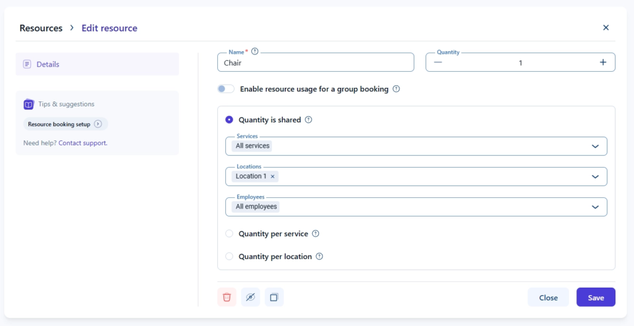This screenshot has width=634, height=326.
Task: Expand the Employees dropdown
Action: click(x=595, y=207)
